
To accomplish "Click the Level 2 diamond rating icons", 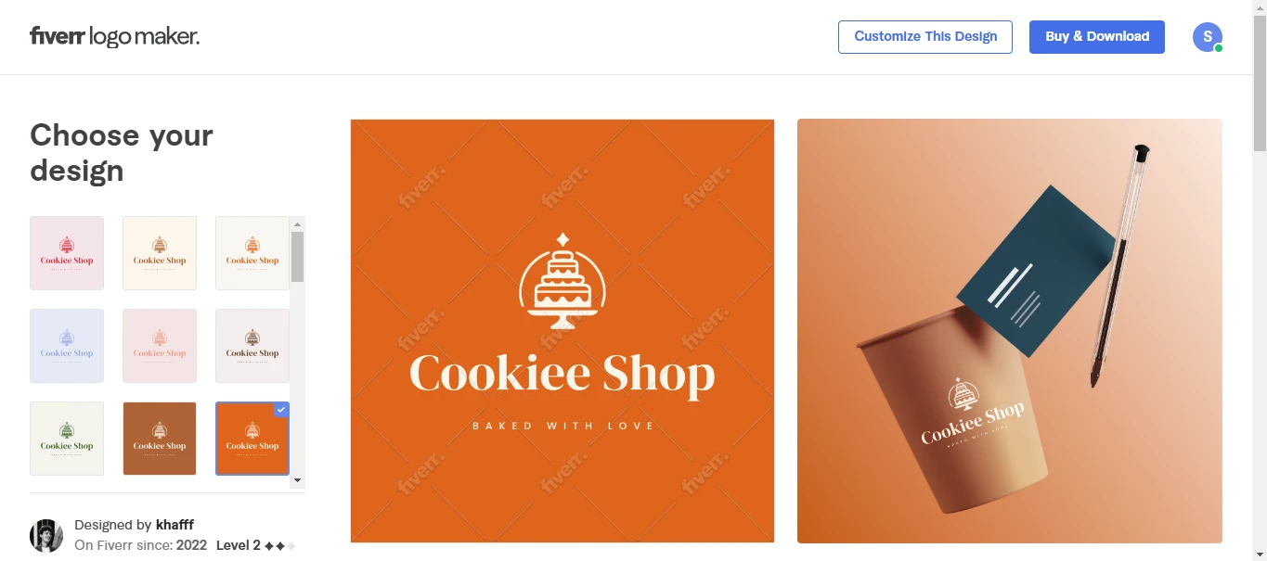I will pyautogui.click(x=280, y=546).
